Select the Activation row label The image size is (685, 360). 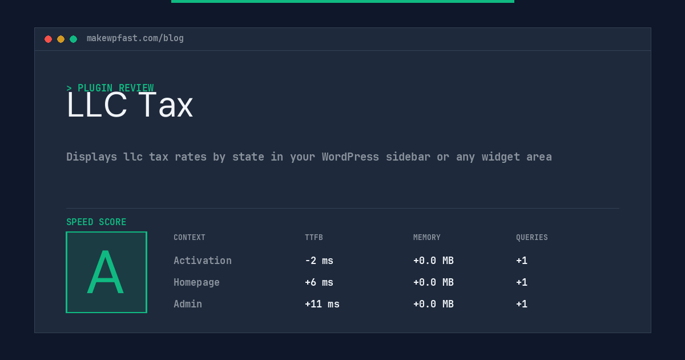pos(203,261)
